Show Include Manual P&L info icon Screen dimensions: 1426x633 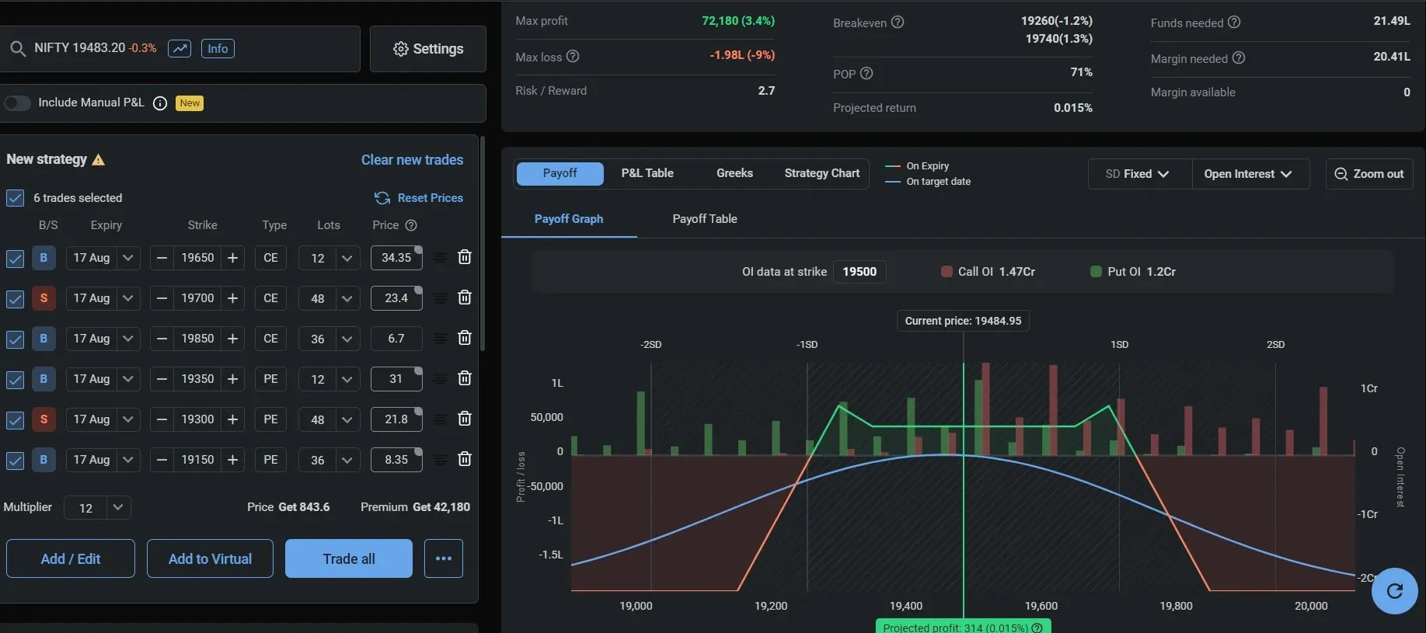click(160, 103)
